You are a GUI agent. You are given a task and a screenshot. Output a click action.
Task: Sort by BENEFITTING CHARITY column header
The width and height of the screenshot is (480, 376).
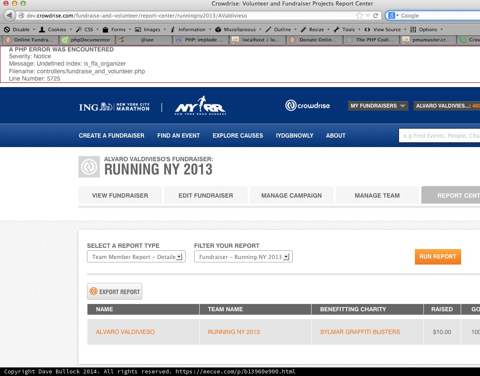click(x=367, y=309)
